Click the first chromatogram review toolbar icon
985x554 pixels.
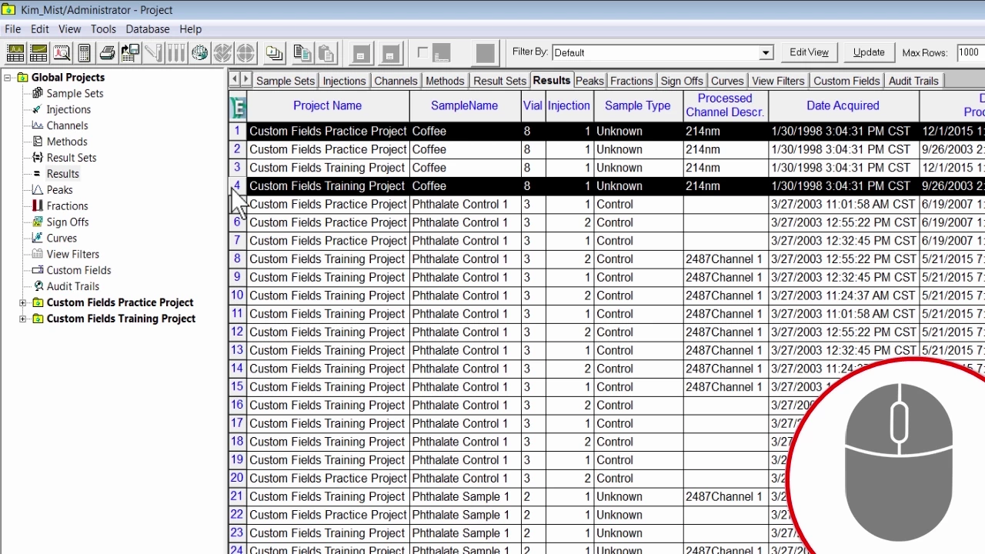[15, 53]
